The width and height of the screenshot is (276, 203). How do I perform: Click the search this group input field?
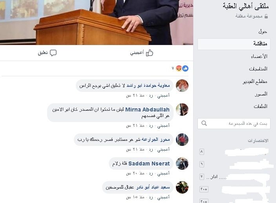[234, 124]
